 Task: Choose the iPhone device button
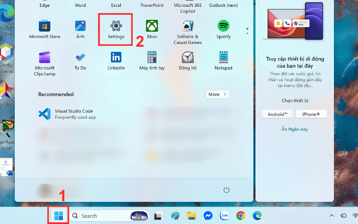(x=311, y=114)
